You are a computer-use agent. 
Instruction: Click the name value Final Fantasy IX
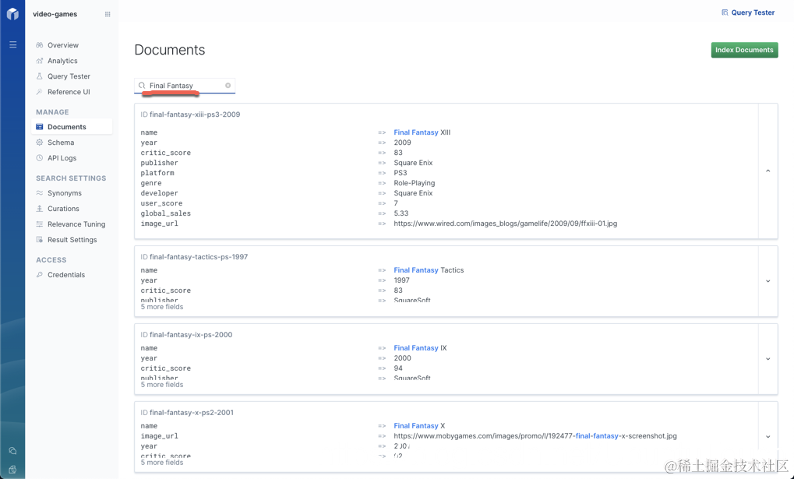[x=420, y=348]
